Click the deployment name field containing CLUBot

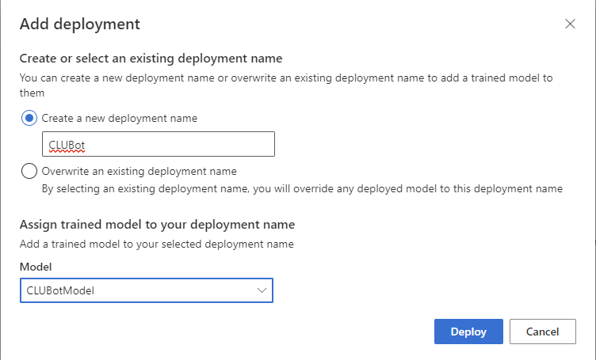159,144
